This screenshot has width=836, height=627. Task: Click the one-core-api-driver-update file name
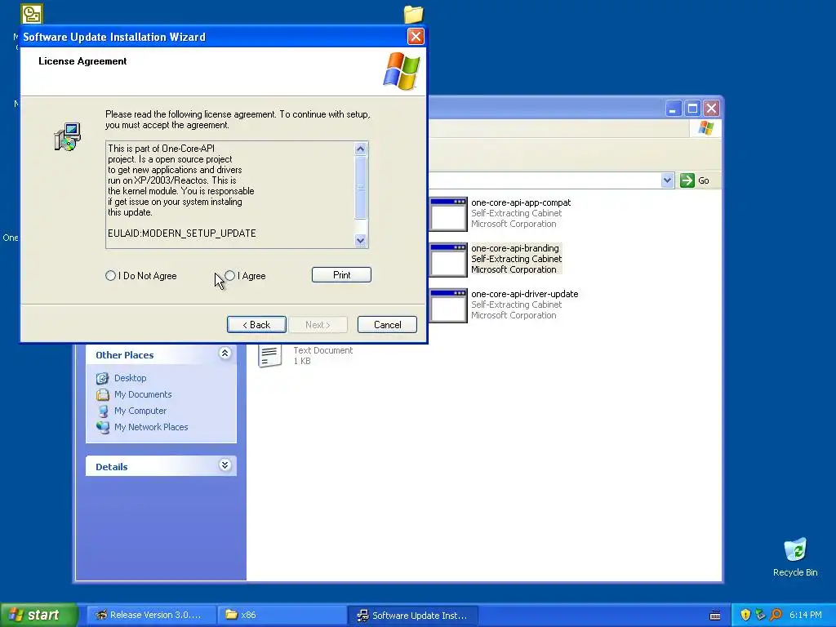(x=525, y=294)
